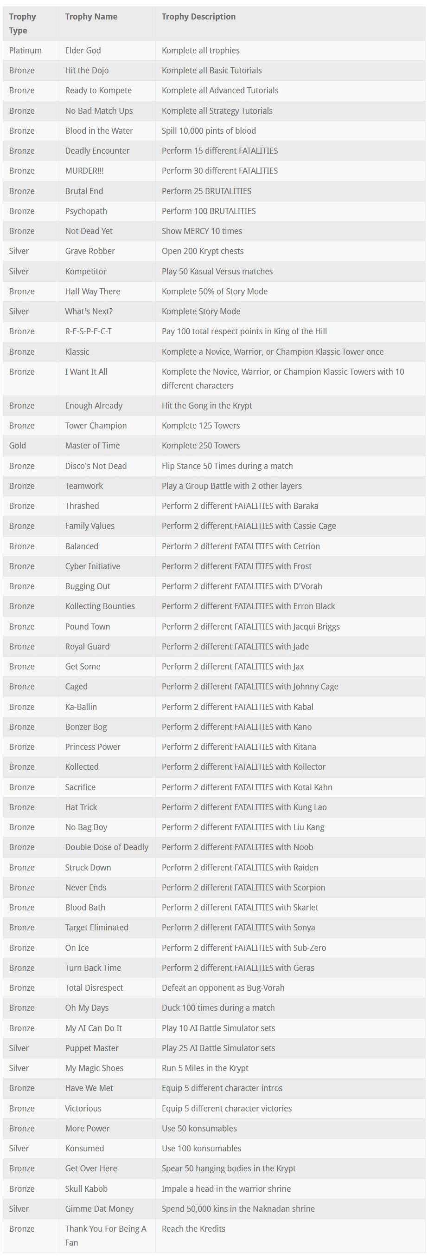The height and width of the screenshot is (1260, 434).
Task: Select the Disco's Not Dead trophy name
Action: coord(96,466)
